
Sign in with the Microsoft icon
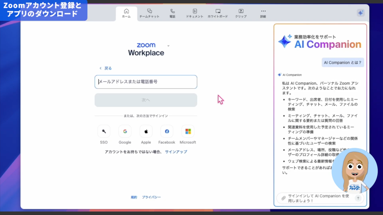click(x=188, y=131)
